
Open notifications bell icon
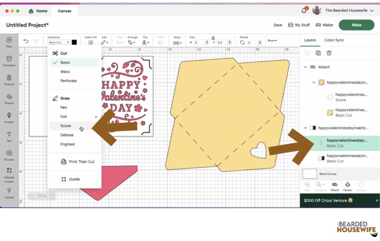click(304, 11)
